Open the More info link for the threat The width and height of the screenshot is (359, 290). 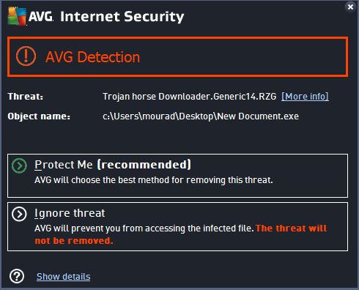305,97
